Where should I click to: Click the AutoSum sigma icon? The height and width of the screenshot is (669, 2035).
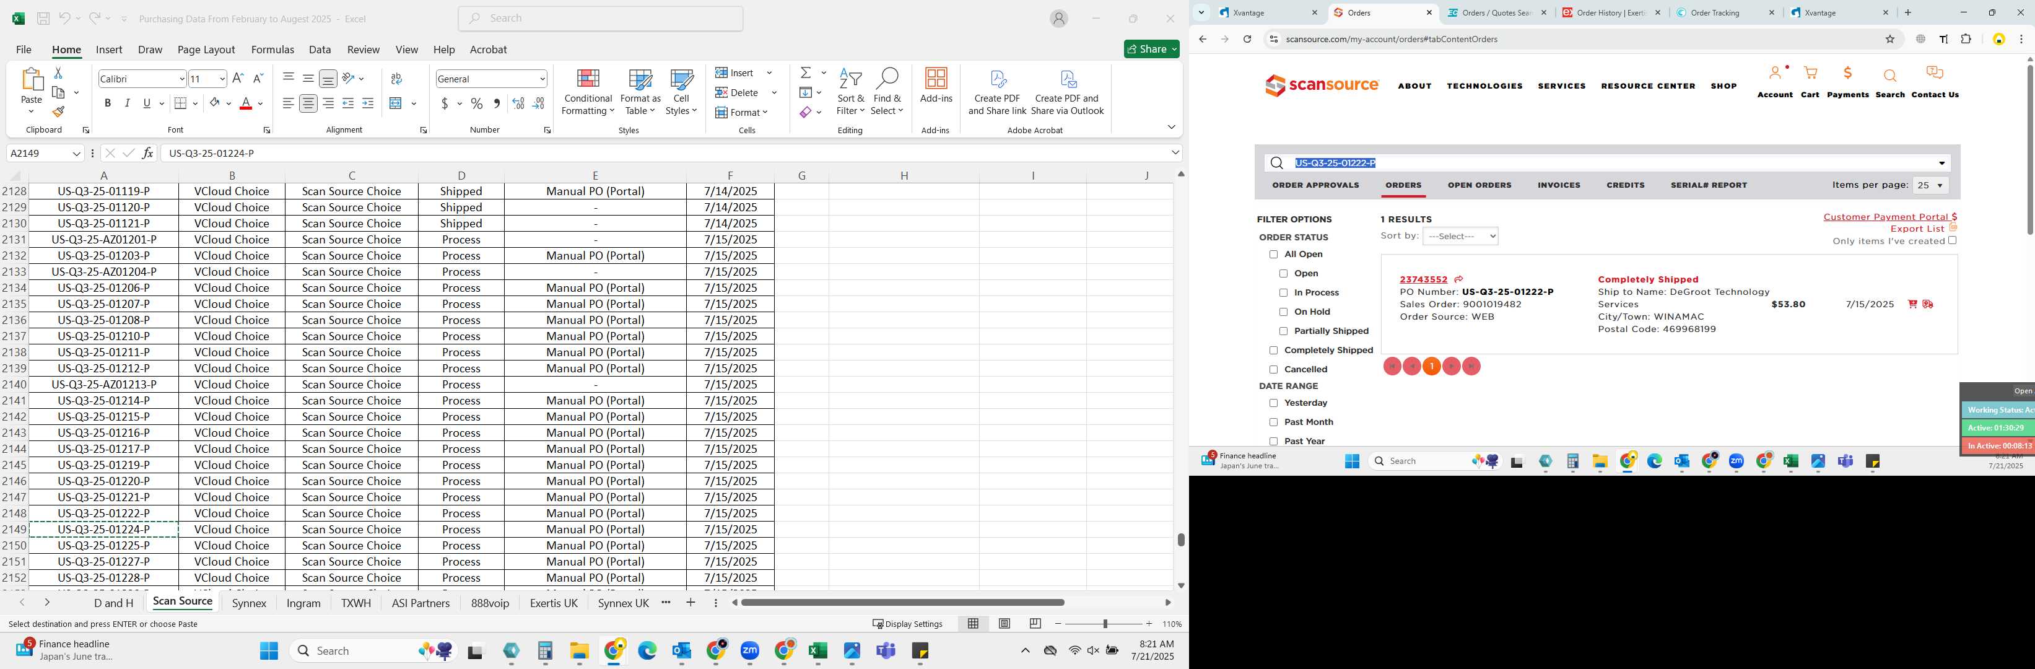click(806, 72)
